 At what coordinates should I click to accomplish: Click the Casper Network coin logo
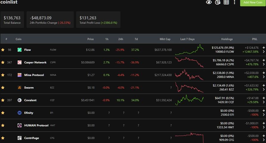[19, 62]
